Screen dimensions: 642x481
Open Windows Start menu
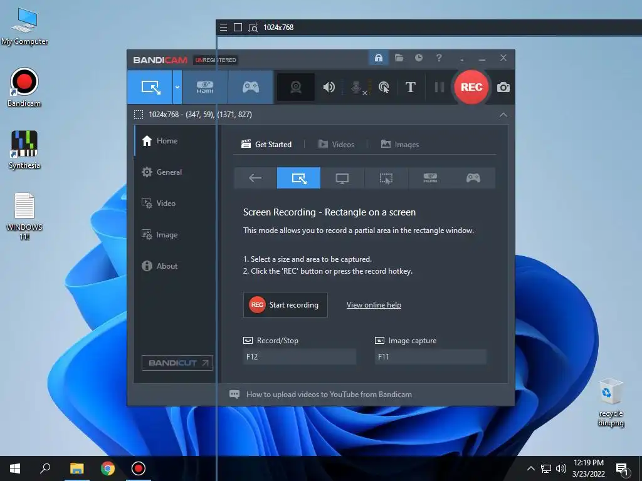(15, 468)
